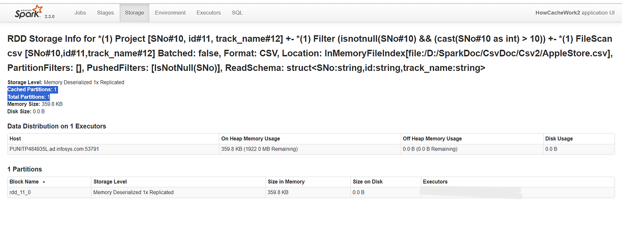Sort by Block Name arrow indicator

44,182
